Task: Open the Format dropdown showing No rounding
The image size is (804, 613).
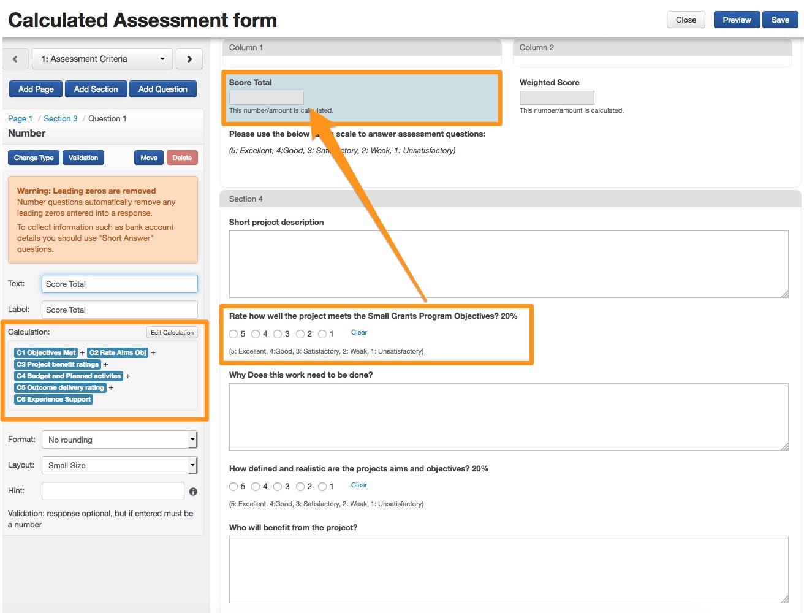Action: click(x=119, y=440)
